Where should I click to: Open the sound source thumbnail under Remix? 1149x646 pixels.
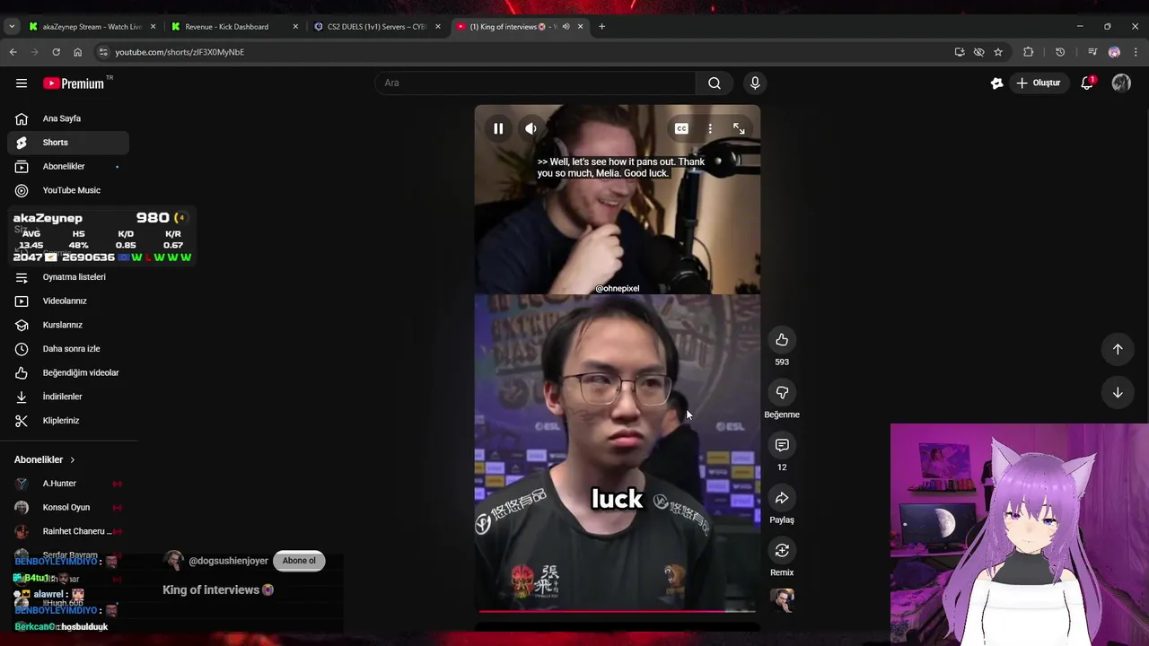coord(782,600)
